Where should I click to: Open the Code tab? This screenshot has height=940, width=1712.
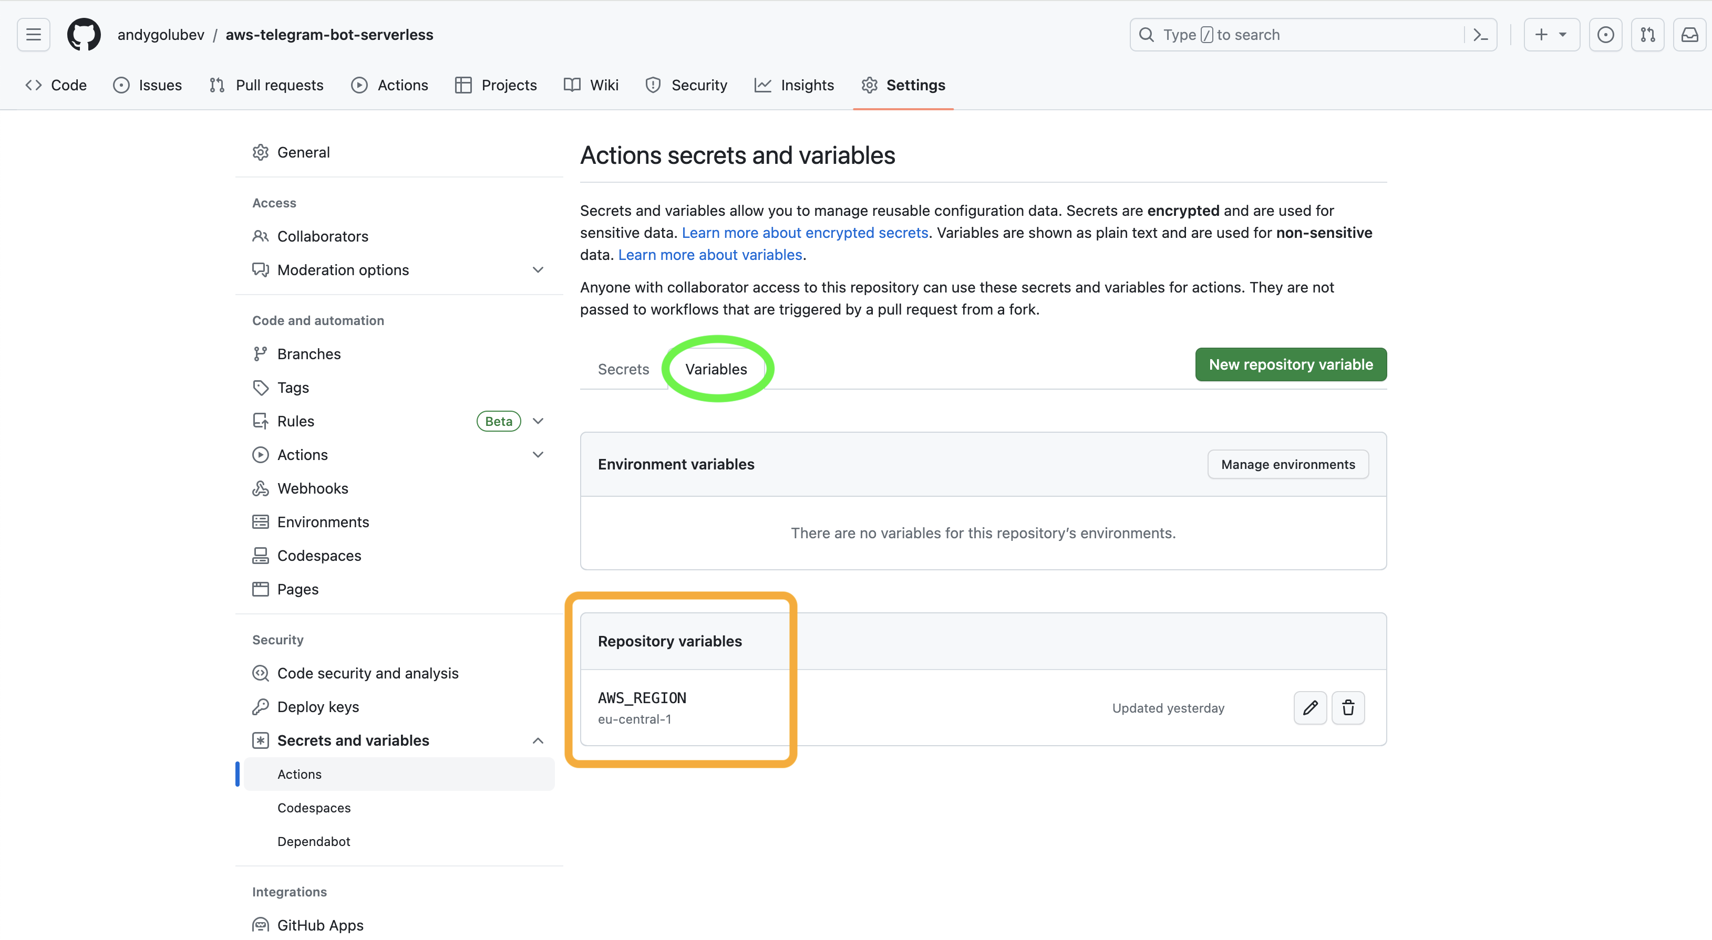pyautogui.click(x=56, y=85)
